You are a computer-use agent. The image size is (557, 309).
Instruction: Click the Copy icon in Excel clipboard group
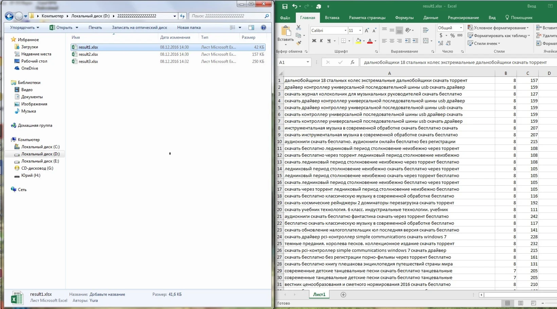[299, 35]
